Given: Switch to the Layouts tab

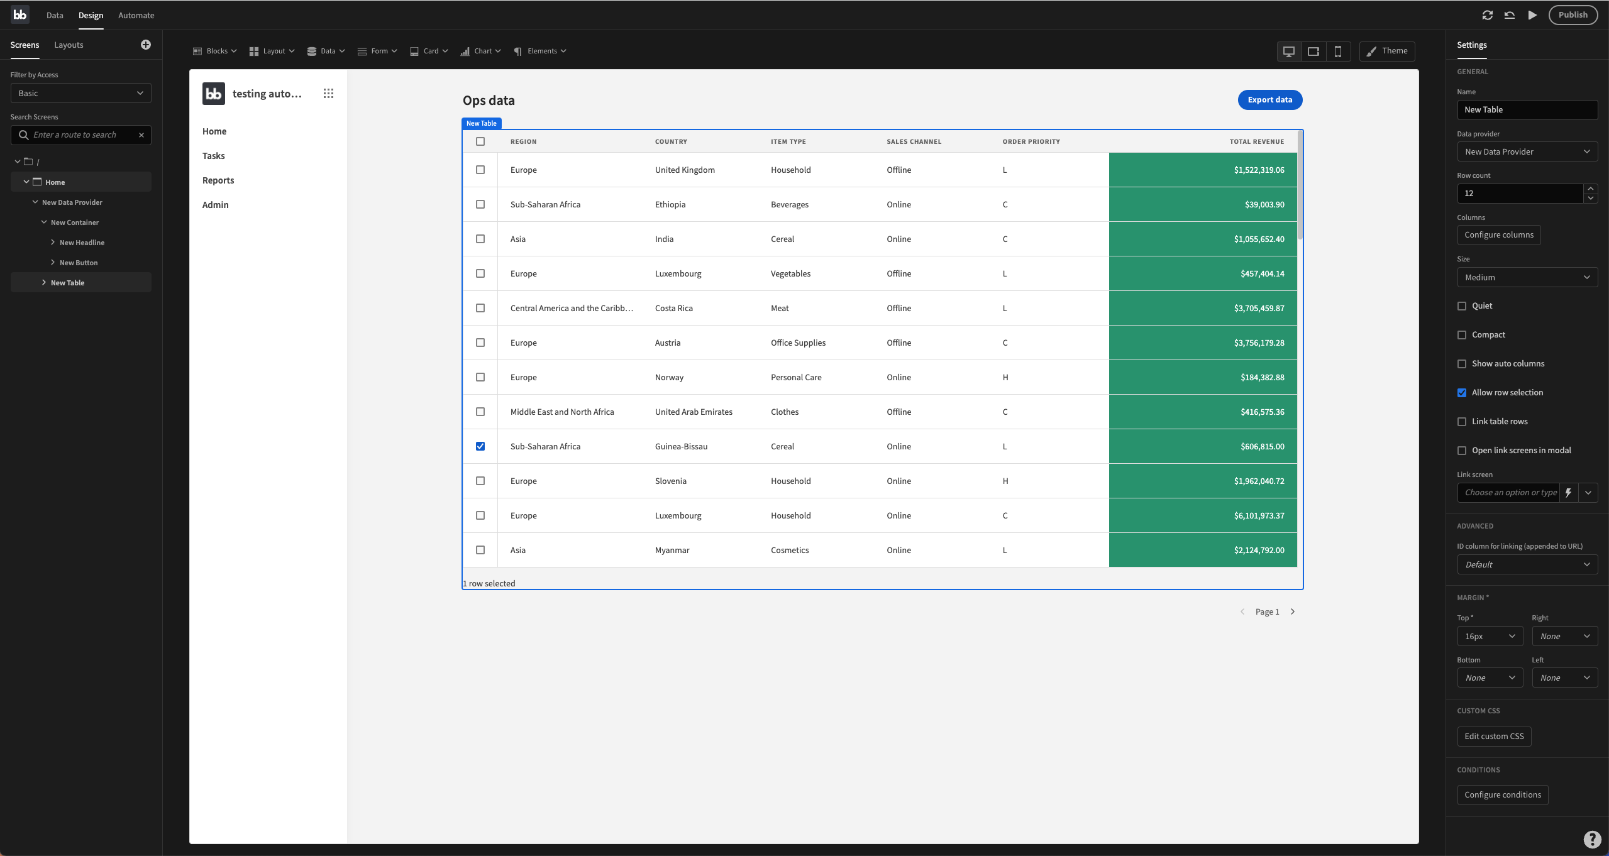Looking at the screenshot, I should pyautogui.click(x=69, y=45).
